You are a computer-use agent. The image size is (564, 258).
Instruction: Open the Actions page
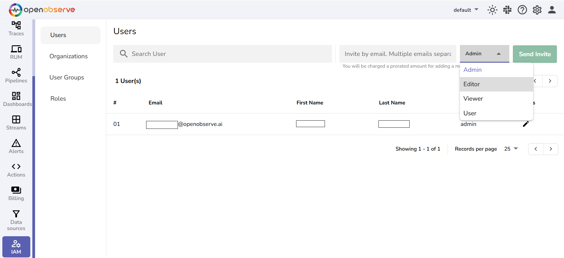click(x=16, y=170)
